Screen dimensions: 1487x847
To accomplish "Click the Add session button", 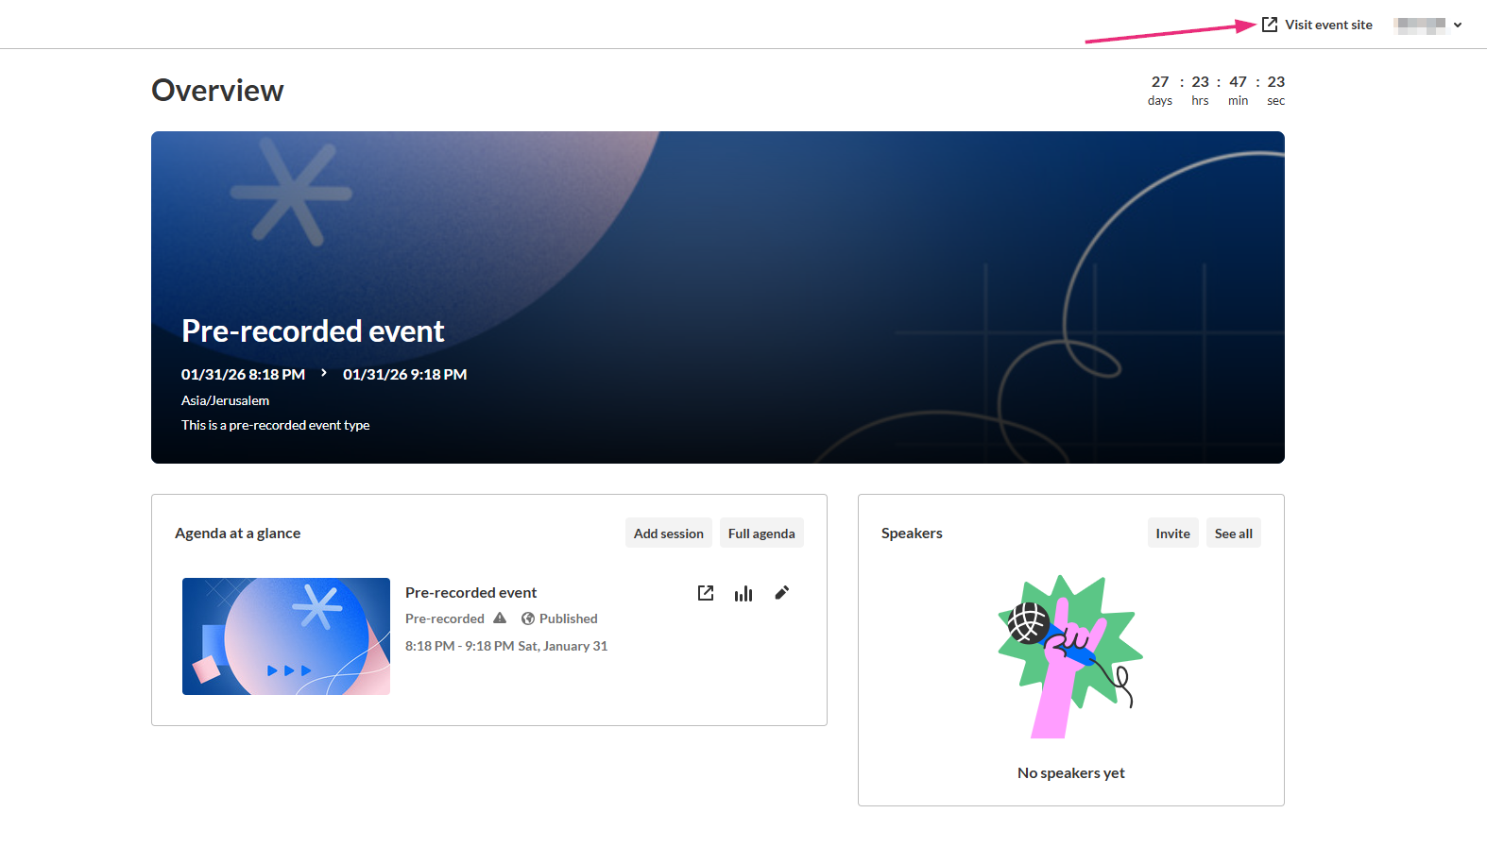I will 669,534.
